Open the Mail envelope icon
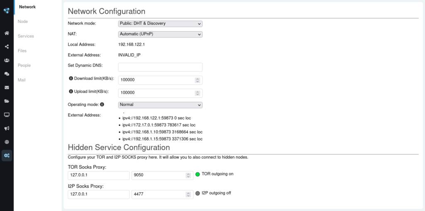This screenshot has height=211, width=425. coord(7,88)
